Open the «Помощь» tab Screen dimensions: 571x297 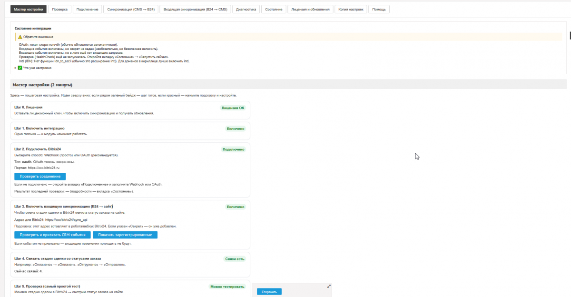pyautogui.click(x=379, y=9)
